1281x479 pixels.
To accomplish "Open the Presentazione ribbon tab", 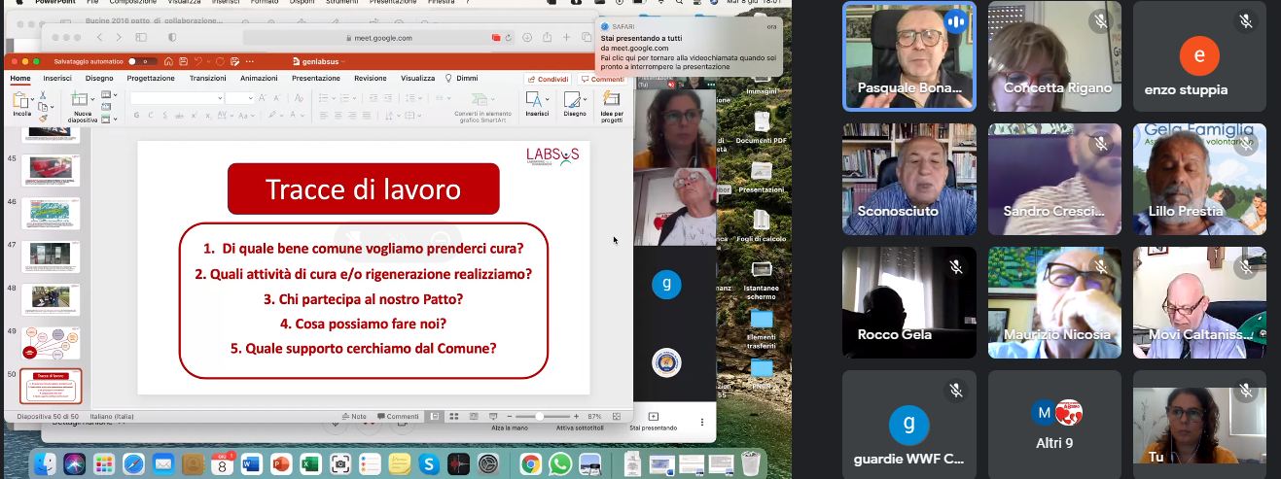I will coord(316,79).
